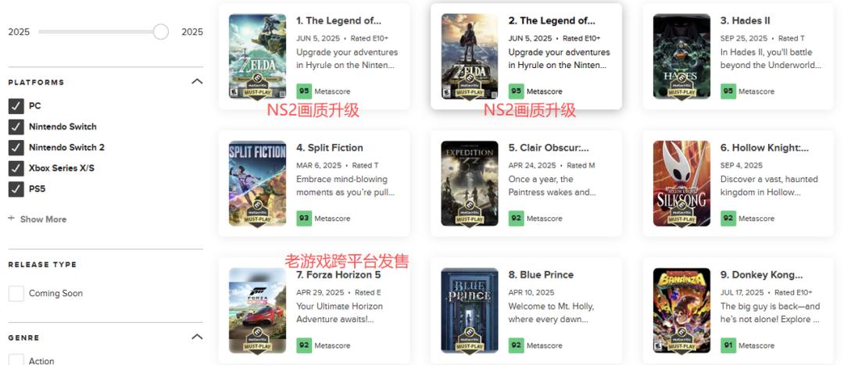
Task: Open the Split Fiction title link
Action: click(330, 148)
